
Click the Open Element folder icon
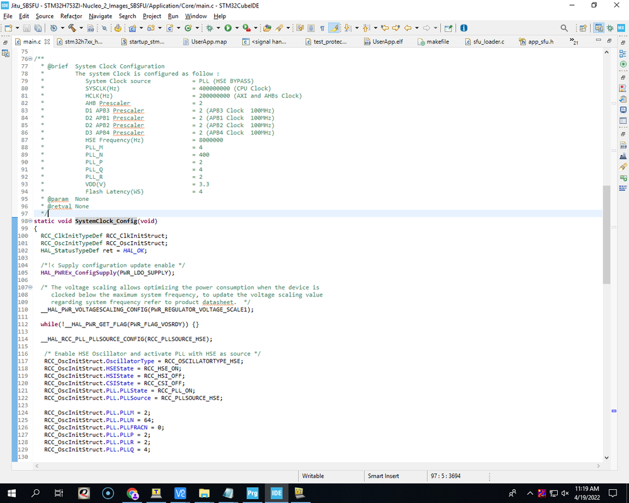coord(267,28)
